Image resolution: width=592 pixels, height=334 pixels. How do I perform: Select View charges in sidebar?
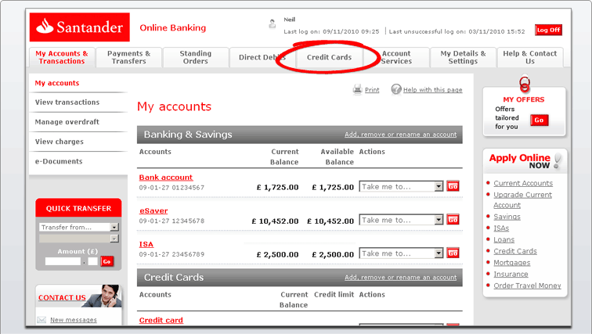(x=60, y=142)
